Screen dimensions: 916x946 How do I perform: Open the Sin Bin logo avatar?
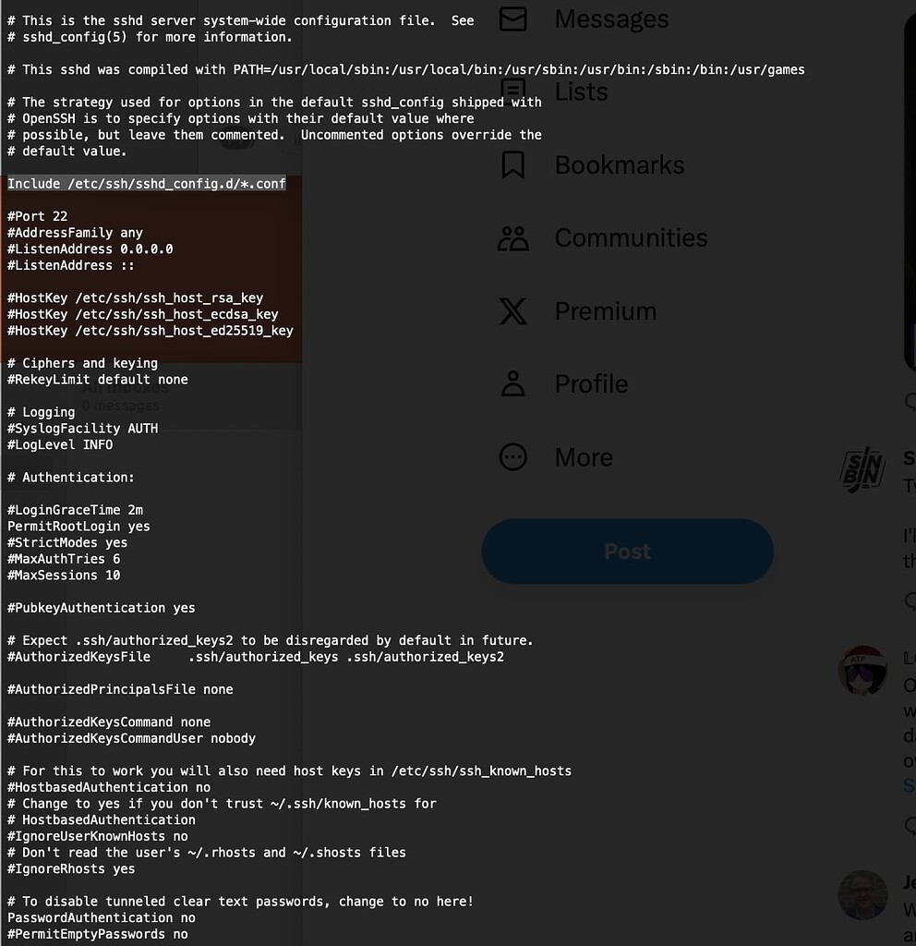862,469
